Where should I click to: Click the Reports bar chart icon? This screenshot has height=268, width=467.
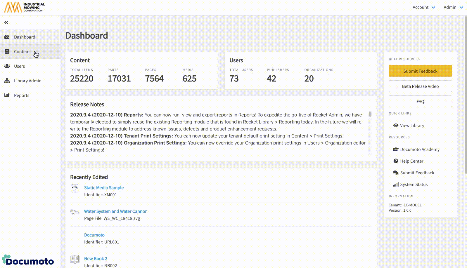[7, 95]
